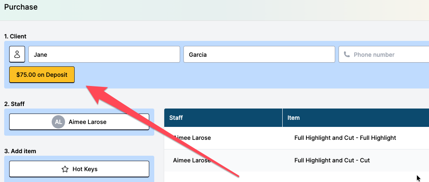This screenshot has width=429, height=182.
Task: Select the Full Highlight and Cut - Full Highlight item
Action: point(345,138)
